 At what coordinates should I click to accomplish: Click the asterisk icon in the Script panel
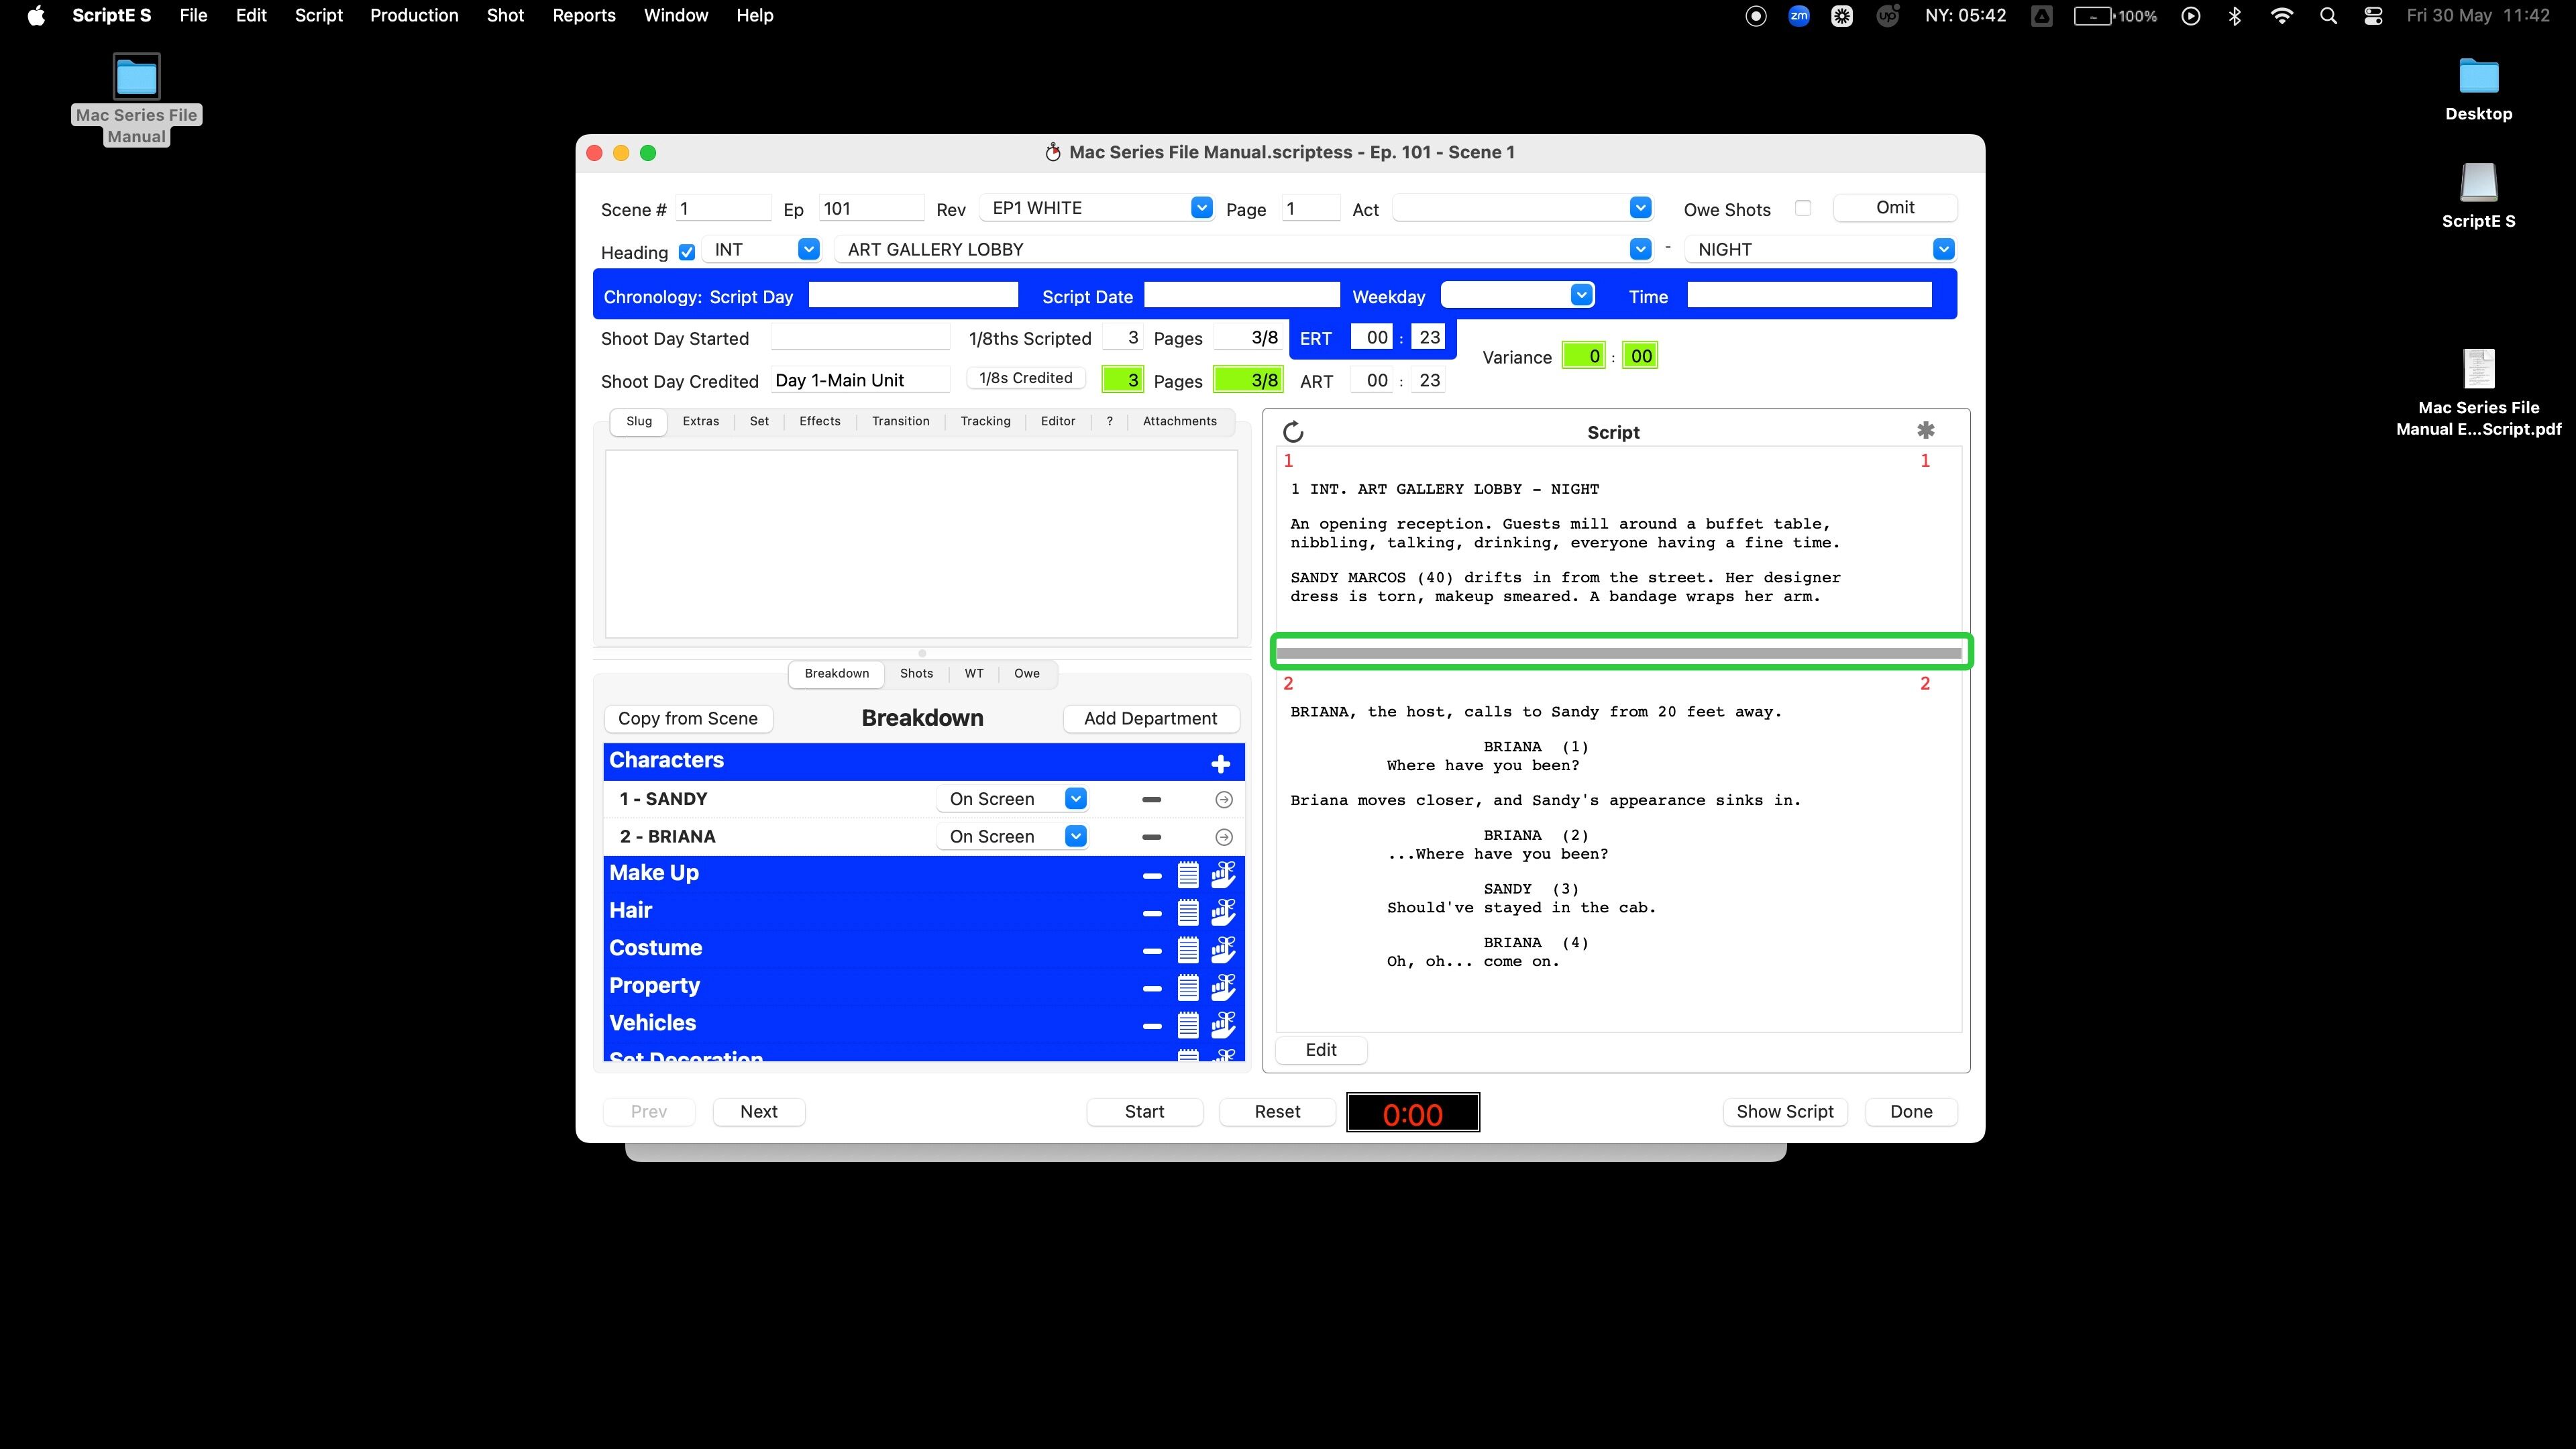point(1925,430)
